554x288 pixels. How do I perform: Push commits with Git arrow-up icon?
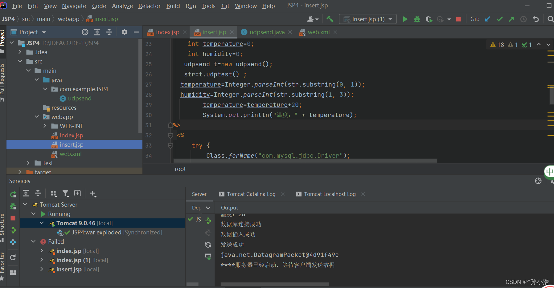(x=511, y=19)
